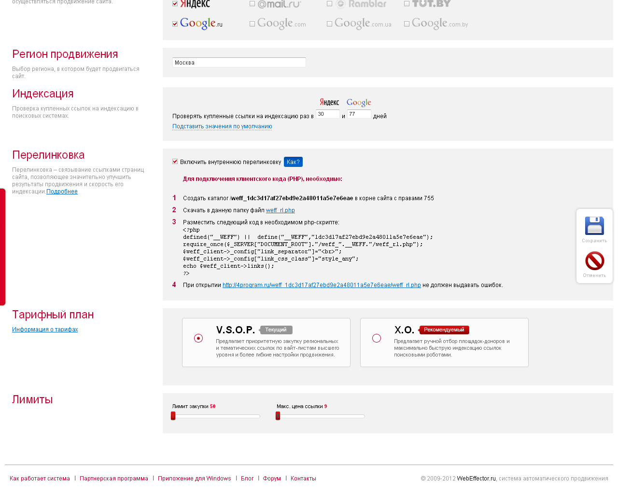
Task: Open 'Блог' footer link
Action: (247, 479)
